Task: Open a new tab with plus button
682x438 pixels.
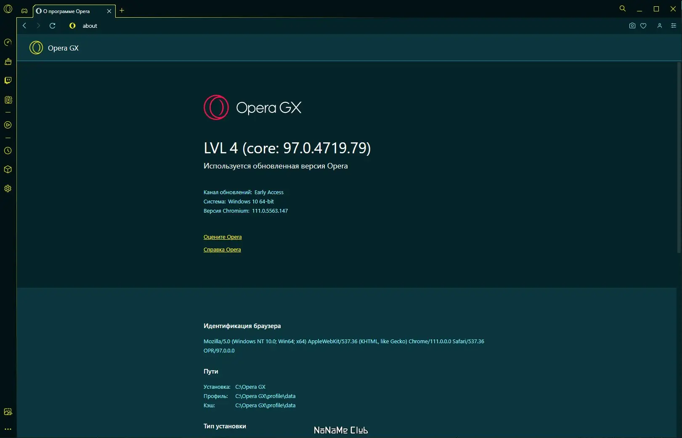Action: tap(122, 11)
